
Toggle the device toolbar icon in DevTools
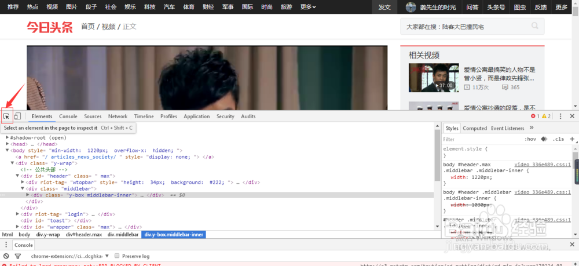(17, 116)
